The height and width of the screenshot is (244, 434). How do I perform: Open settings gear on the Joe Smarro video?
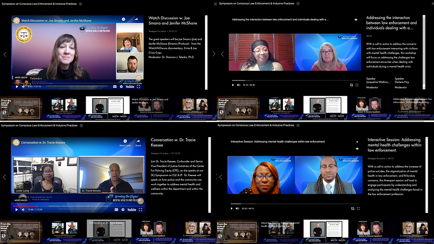click(x=121, y=87)
